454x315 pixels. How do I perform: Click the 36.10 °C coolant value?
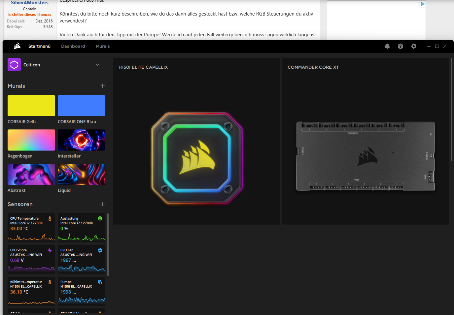click(19, 292)
